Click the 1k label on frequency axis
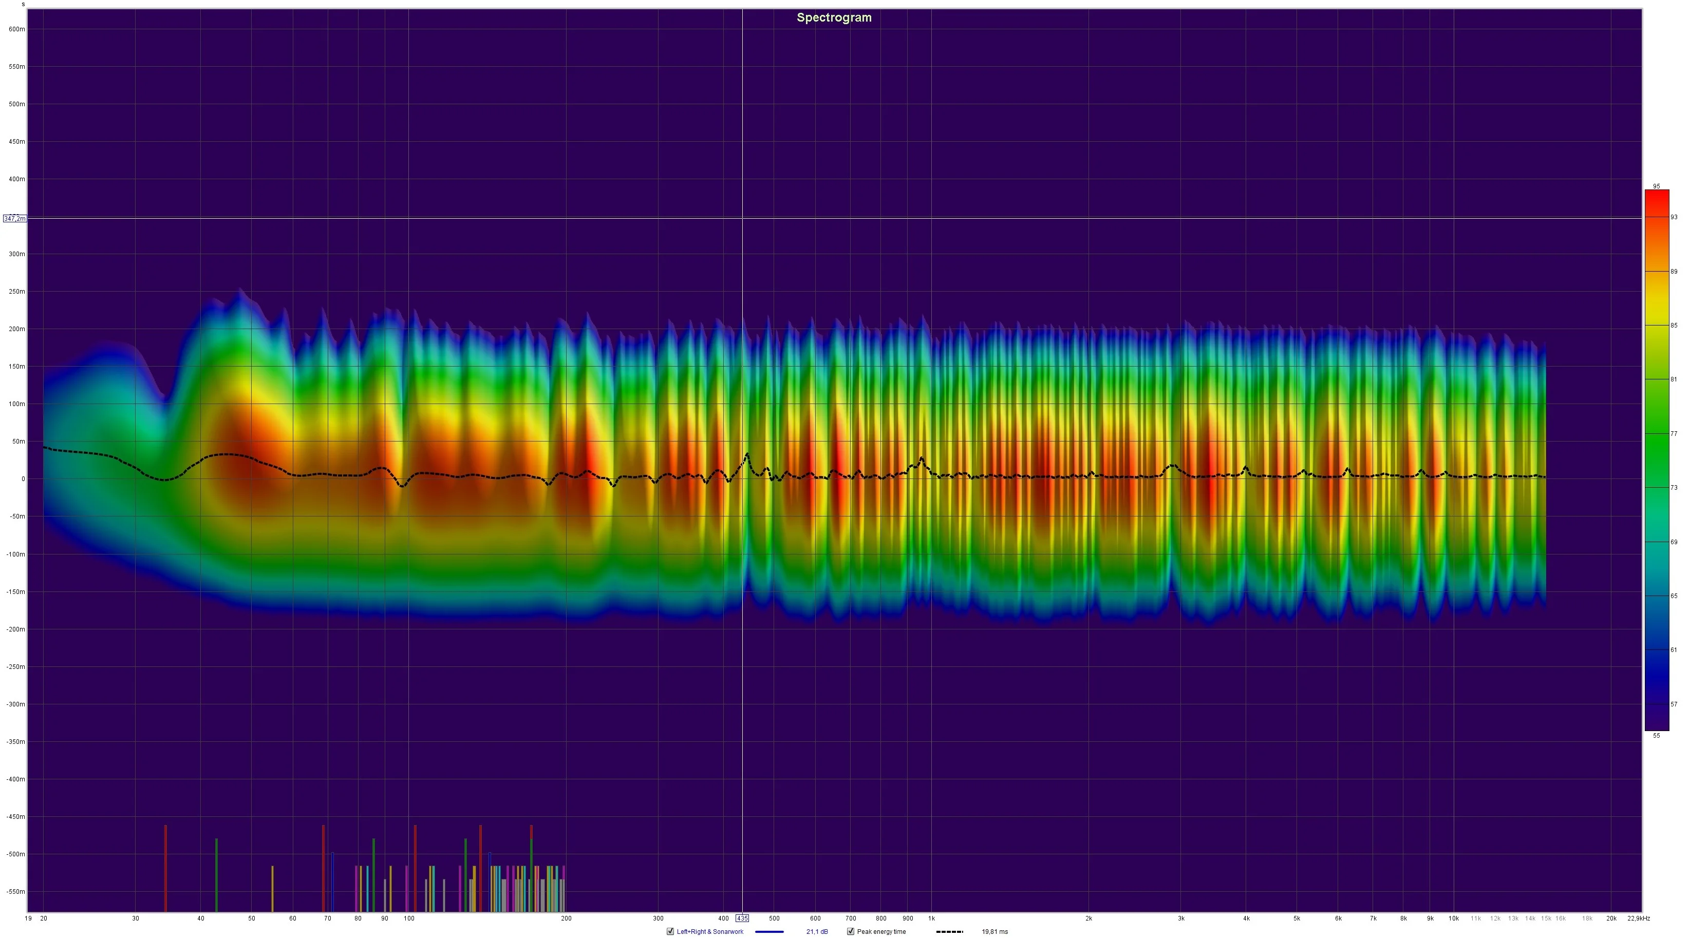This screenshot has height=939, width=1690. 931,918
